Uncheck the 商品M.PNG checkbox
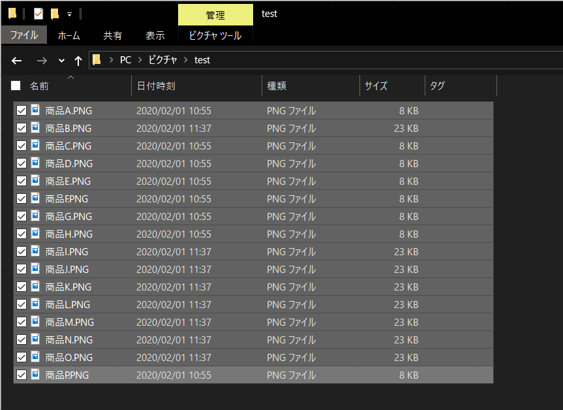 pos(22,322)
